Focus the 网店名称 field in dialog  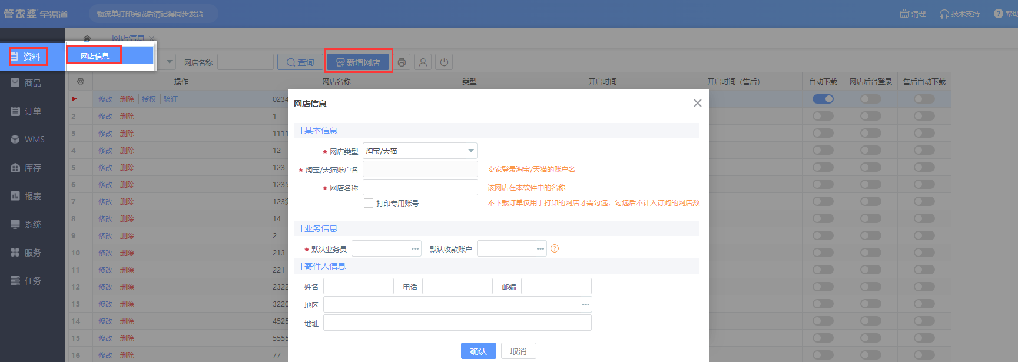click(x=420, y=188)
